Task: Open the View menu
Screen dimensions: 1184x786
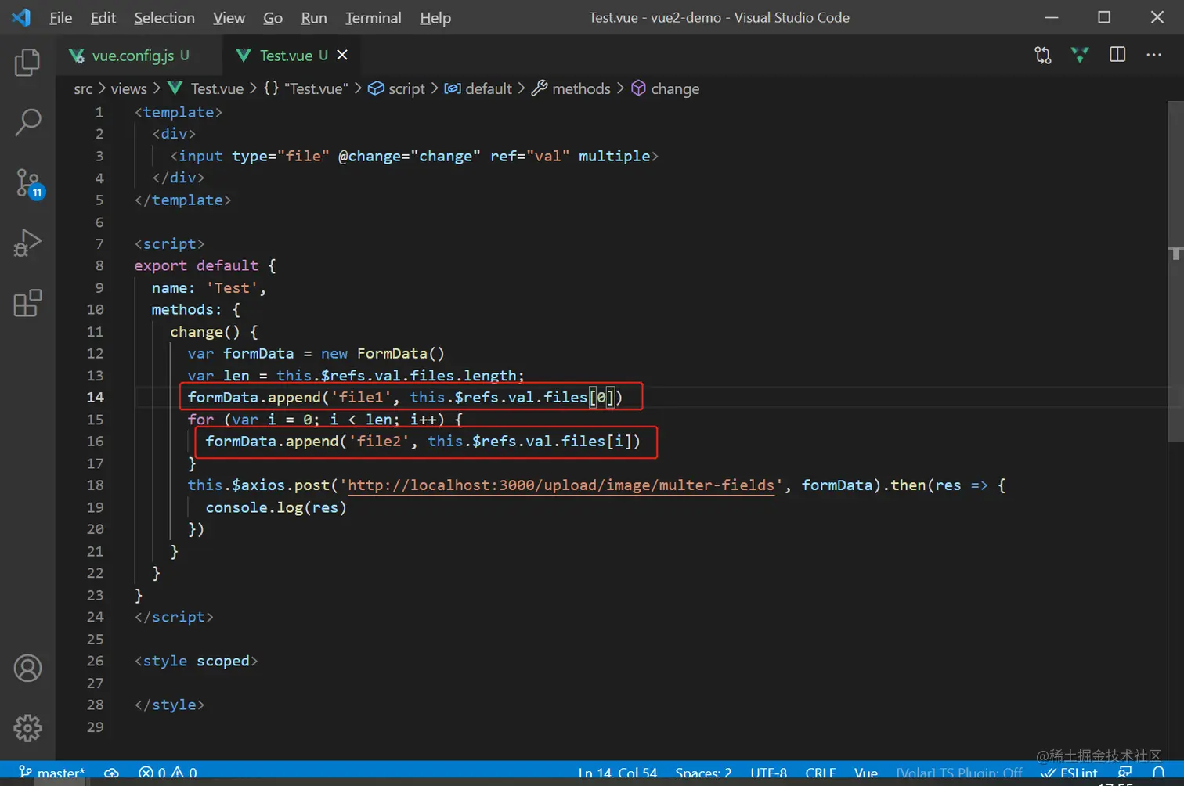Action: click(229, 17)
